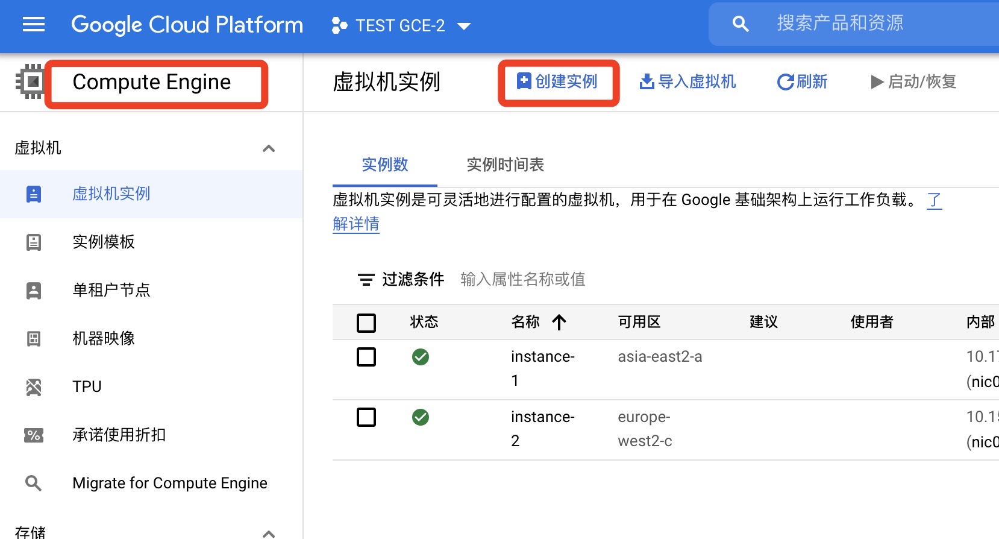
Task: Click the 过滤条件 filter icon
Action: [x=366, y=280]
